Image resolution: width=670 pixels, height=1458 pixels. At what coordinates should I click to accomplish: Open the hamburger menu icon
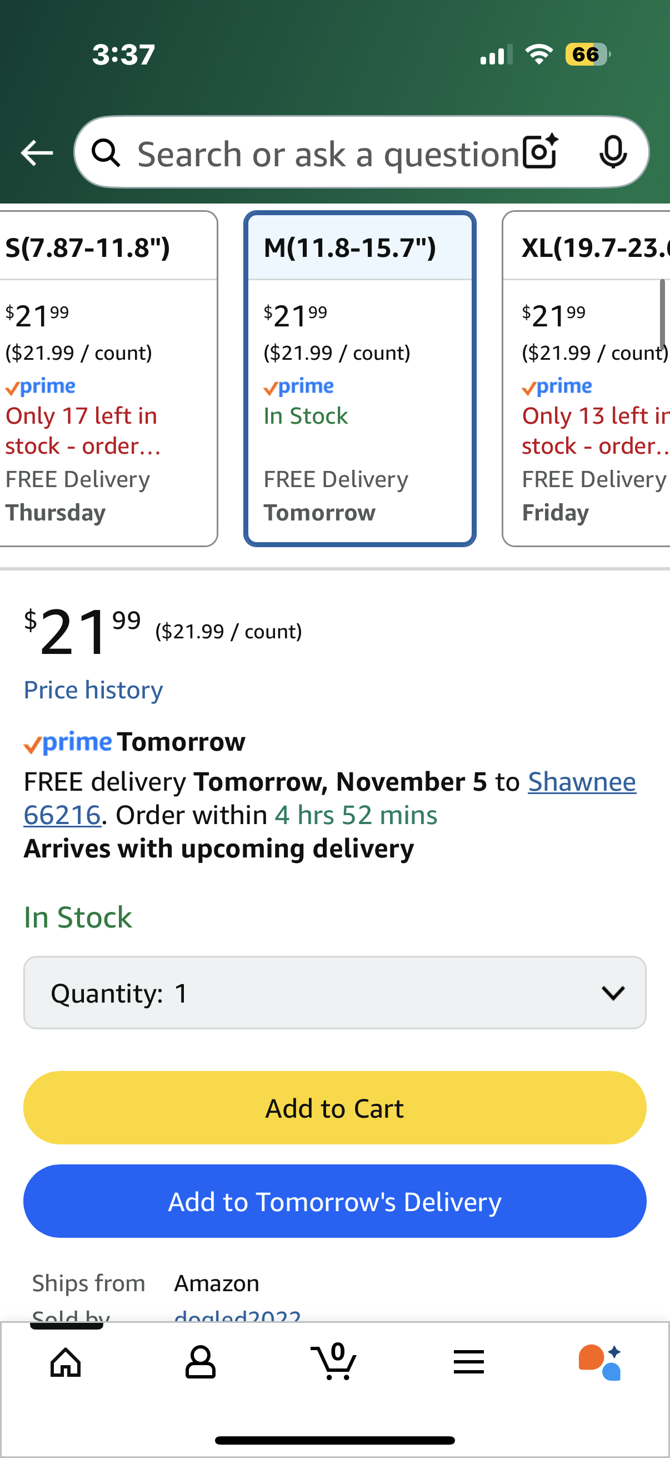(x=469, y=1361)
